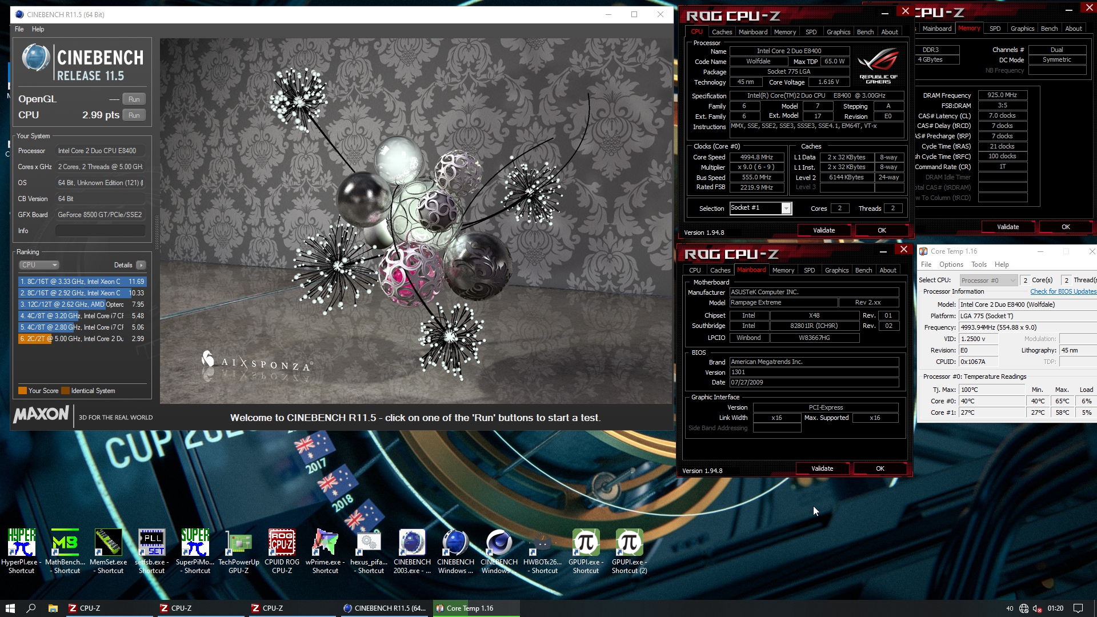The width and height of the screenshot is (1097, 617).
Task: Click the Core Speed 4994.8 MHz value
Action: pyautogui.click(x=756, y=157)
